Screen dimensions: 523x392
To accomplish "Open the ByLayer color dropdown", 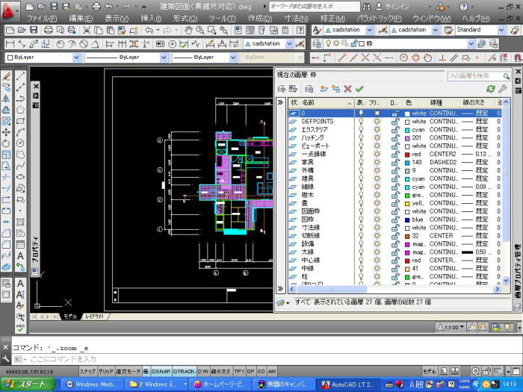I will pos(76,57).
